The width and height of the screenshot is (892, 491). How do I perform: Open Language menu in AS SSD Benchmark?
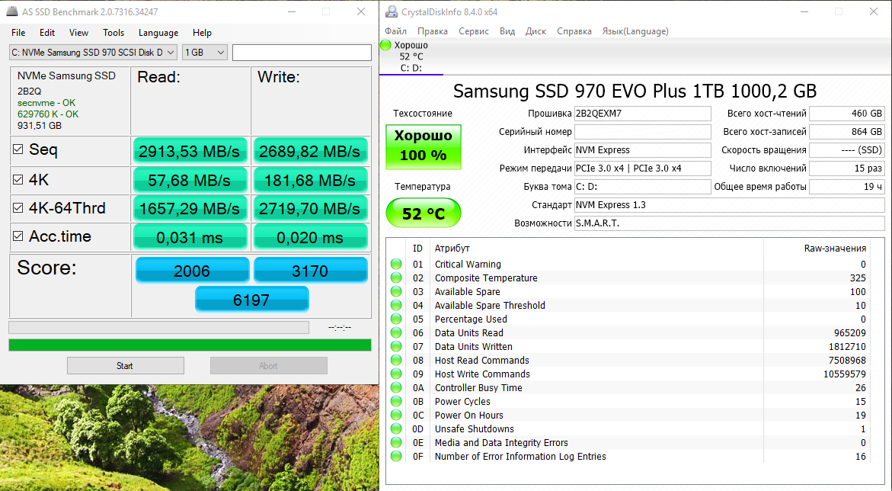158,33
